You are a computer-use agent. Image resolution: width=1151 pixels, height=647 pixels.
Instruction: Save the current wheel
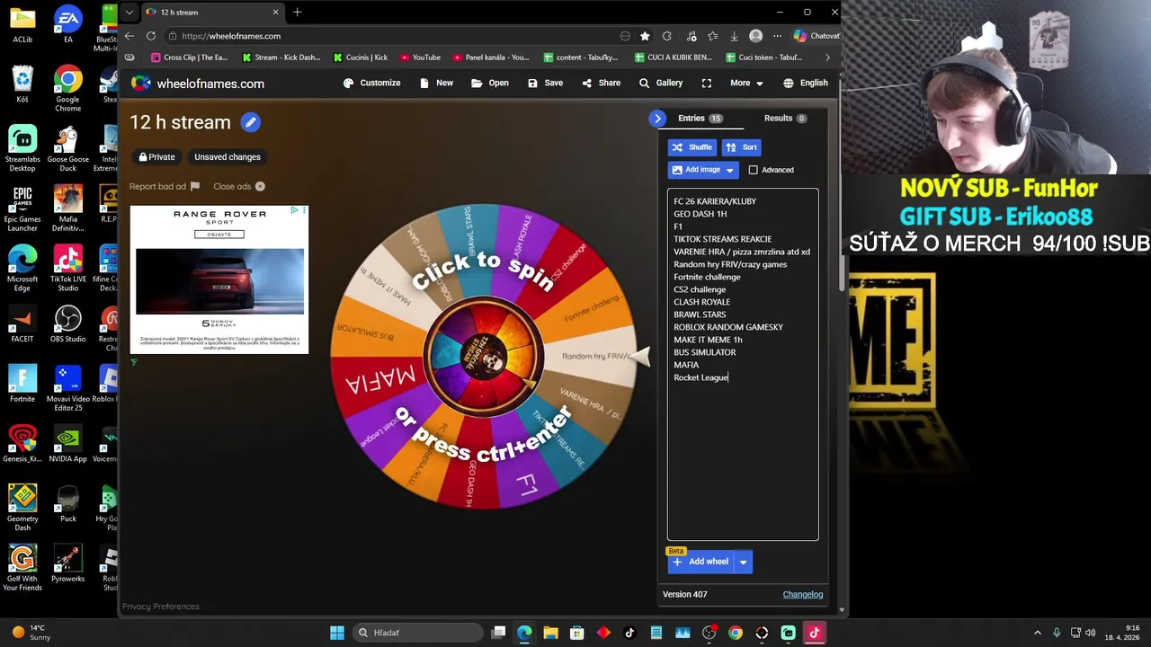point(545,83)
